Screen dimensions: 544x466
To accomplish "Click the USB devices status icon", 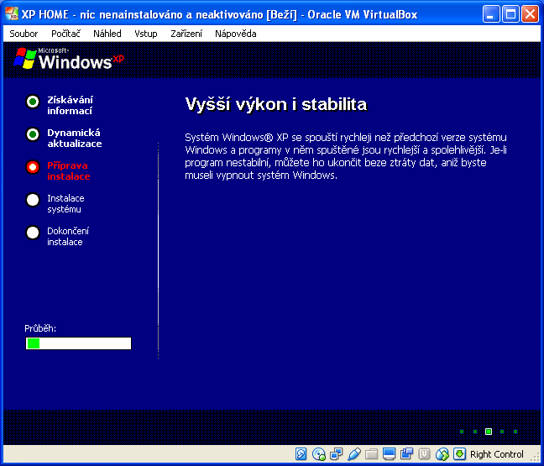I will tap(354, 454).
